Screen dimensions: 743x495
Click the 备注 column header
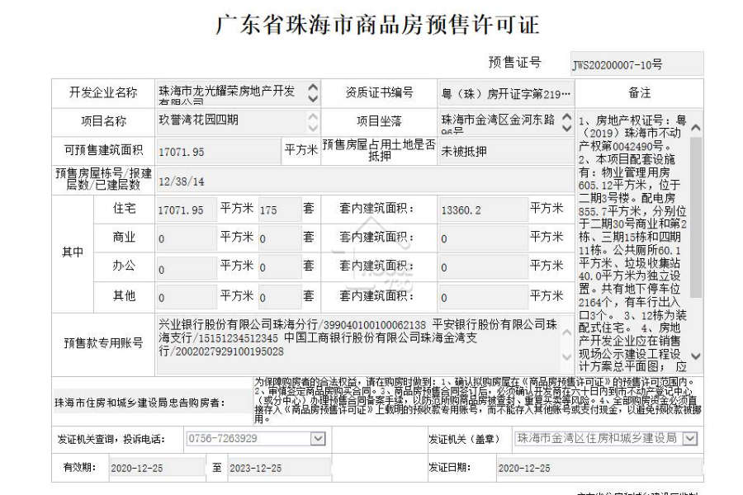(639, 93)
